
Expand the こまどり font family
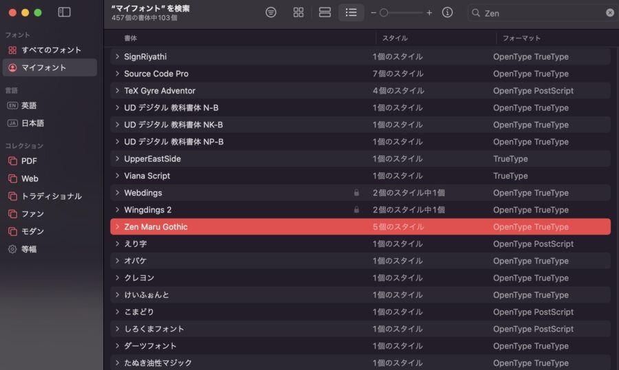(117, 312)
